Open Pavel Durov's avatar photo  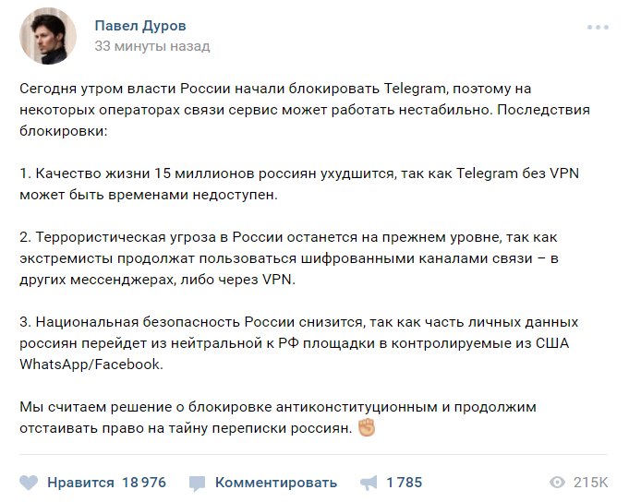[49, 37]
